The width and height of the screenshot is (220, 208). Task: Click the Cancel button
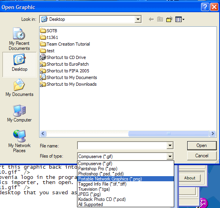pyautogui.click(x=202, y=156)
